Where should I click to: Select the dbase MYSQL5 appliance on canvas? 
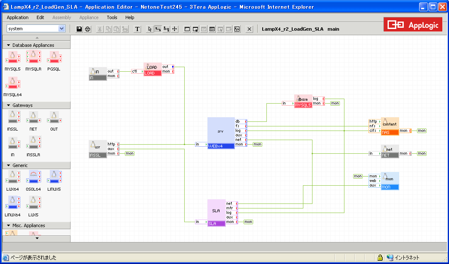[x=303, y=102]
